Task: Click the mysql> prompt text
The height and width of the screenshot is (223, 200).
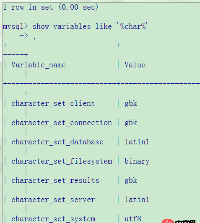Action: coord(16,27)
